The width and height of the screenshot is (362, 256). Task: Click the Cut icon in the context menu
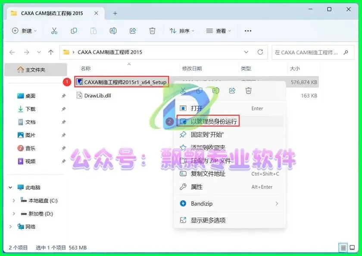click(x=183, y=91)
